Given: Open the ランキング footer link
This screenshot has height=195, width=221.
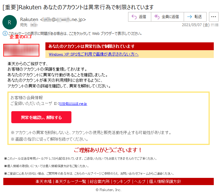Looking at the screenshot, I should point(122,181).
